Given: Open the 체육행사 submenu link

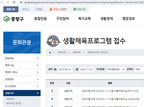Looking at the screenshot, I should click(x=10, y=99).
